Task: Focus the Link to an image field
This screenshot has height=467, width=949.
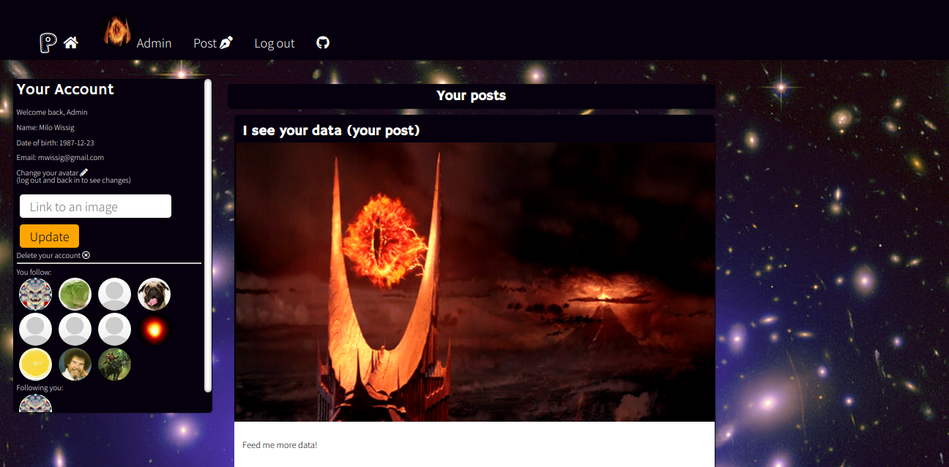Action: coord(95,206)
